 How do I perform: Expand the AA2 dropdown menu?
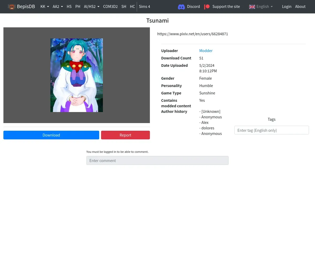[58, 7]
